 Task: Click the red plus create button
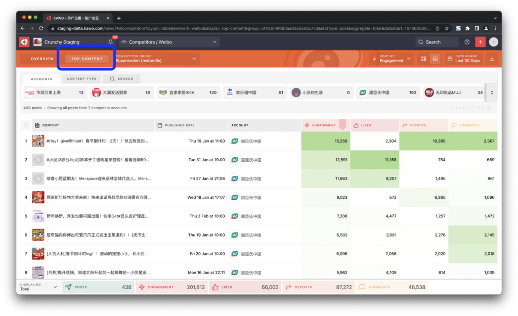[480, 42]
